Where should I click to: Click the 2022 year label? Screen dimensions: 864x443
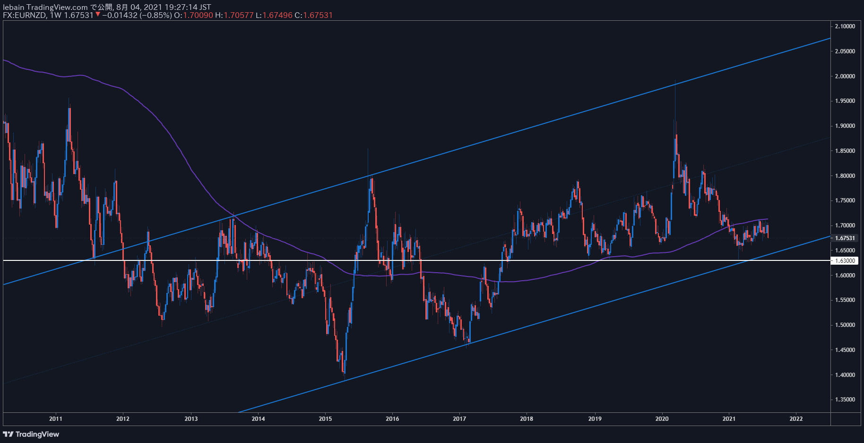tap(796, 418)
